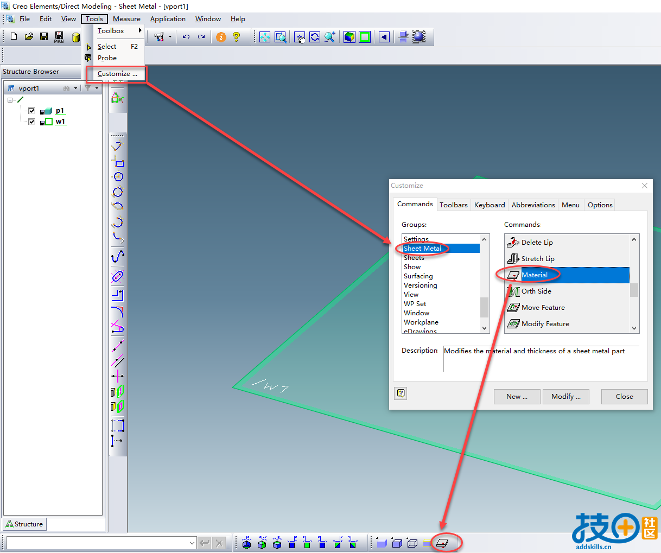Click the blue sphere render icon
Screen dimensions: 661x553
point(419,37)
